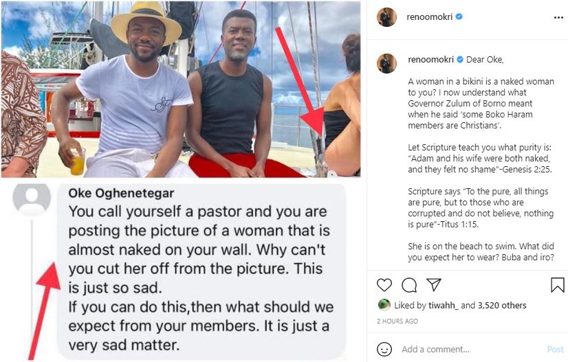Open renoomokri avatar beside the caption
This screenshot has width=568, height=362.
point(386,63)
